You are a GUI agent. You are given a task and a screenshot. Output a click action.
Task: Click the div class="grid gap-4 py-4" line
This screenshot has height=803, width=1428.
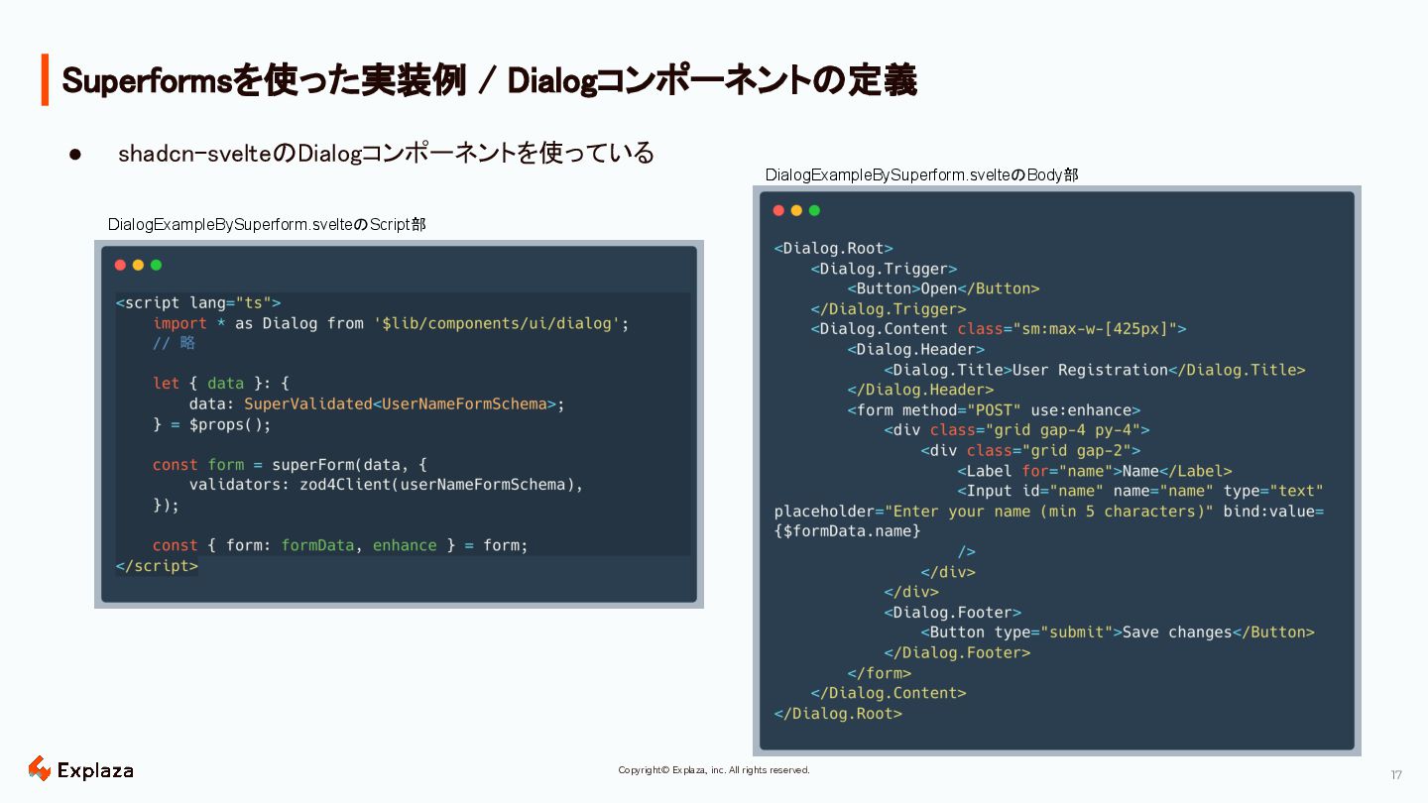point(1017,430)
